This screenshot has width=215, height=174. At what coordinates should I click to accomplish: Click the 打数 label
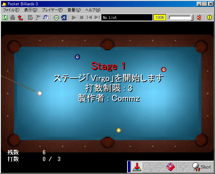click(x=13, y=159)
